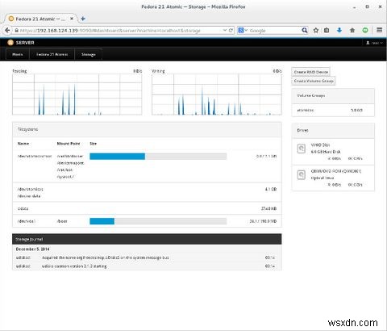Viewport: 387px width, 331px height.
Task: Click the Filesystems panel heading
Action: [28, 129]
